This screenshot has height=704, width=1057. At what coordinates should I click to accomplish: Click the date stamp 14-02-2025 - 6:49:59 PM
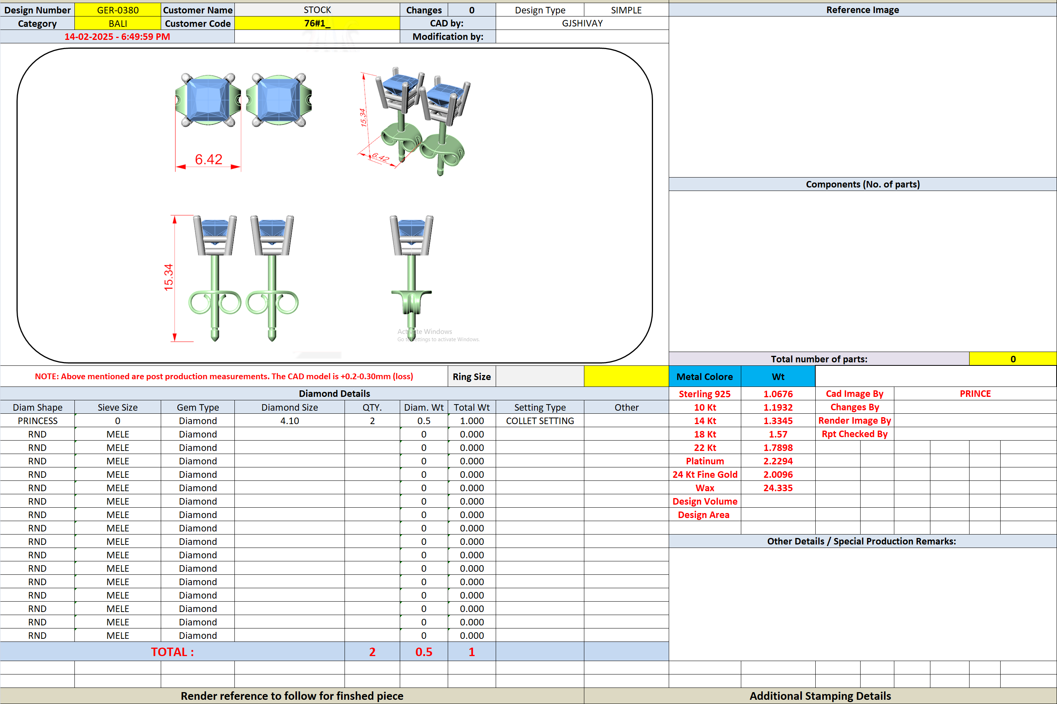tap(117, 37)
